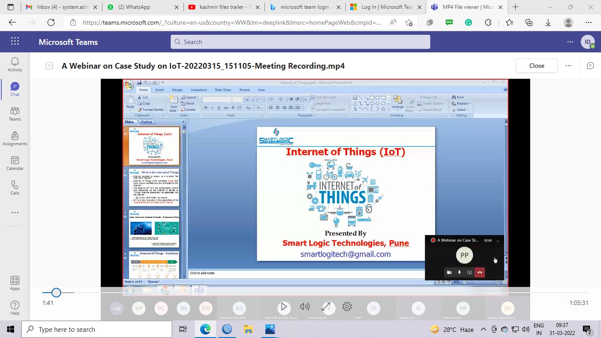
Task: Open Read aloud in address bar
Action: click(x=393, y=23)
